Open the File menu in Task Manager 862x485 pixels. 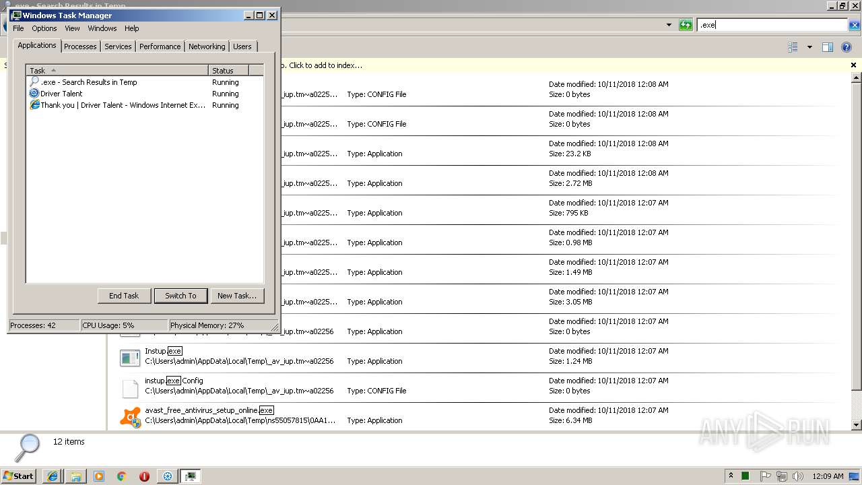18,28
